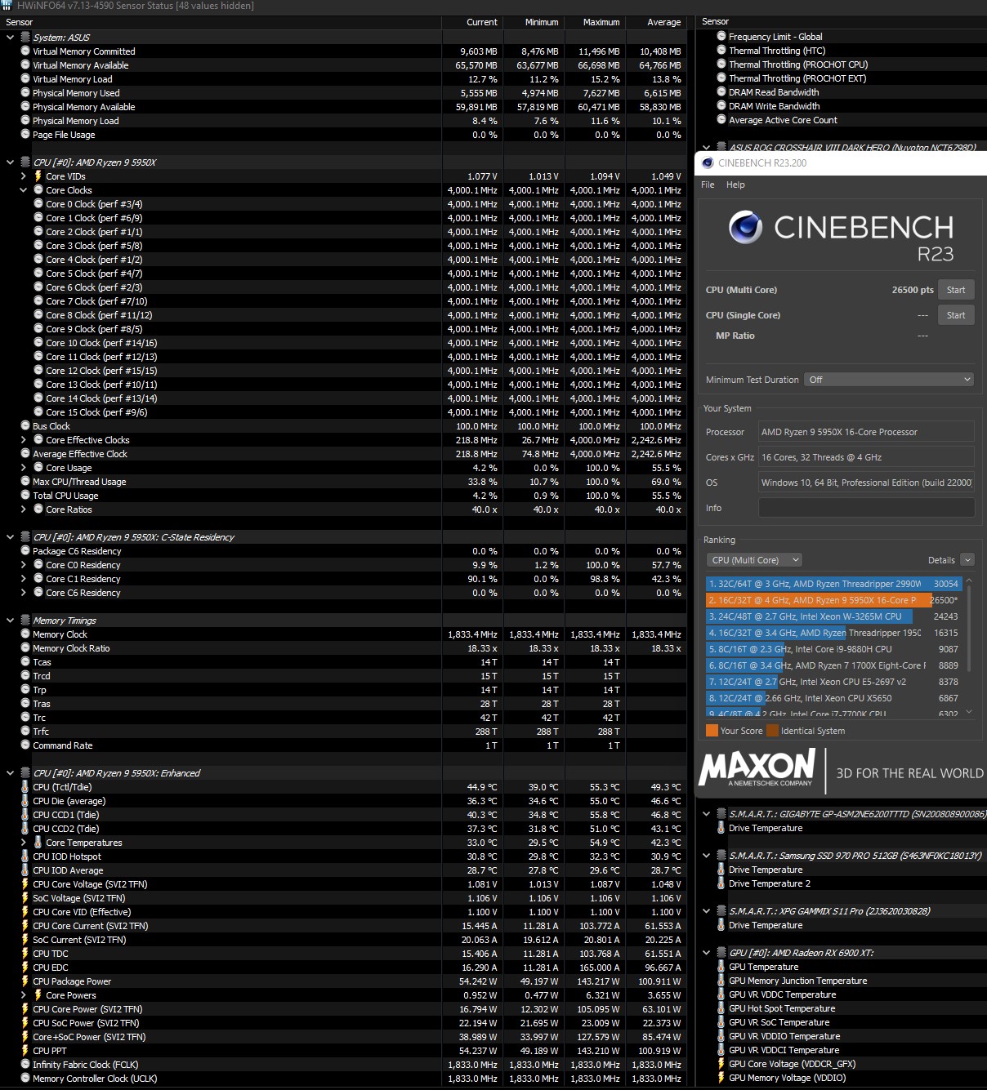Collapse the S.M.A.R.T. GIGABYTE drive group
This screenshot has height=1090, width=987.
(x=707, y=814)
